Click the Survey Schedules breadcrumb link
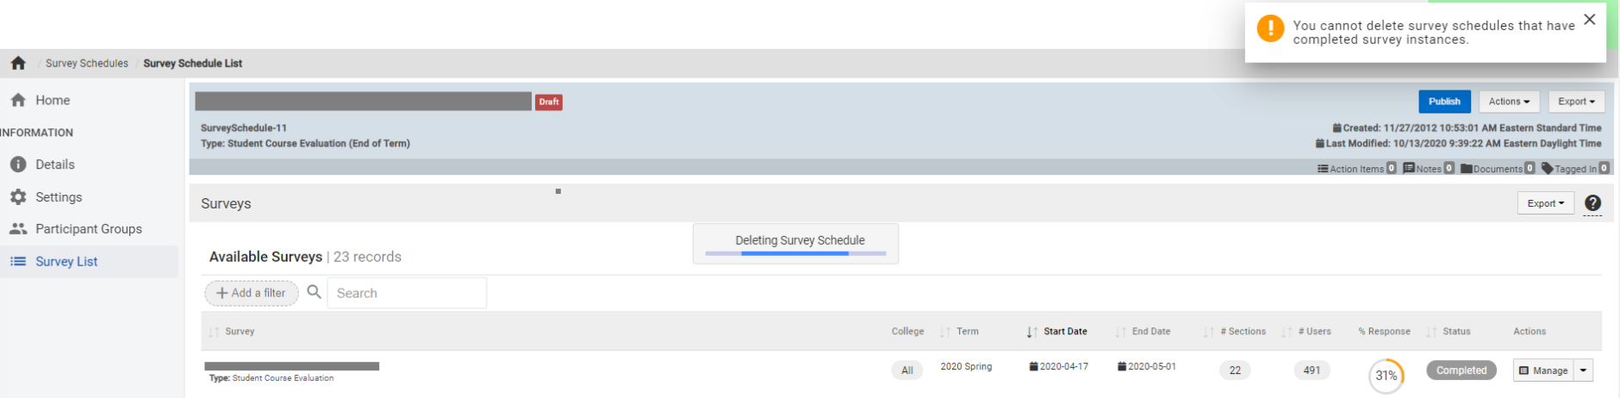The image size is (1620, 398). pos(87,64)
